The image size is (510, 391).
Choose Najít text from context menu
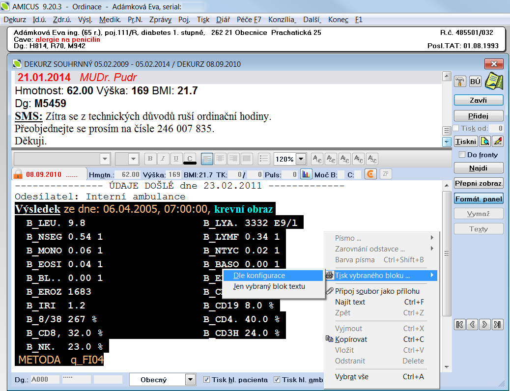point(382,302)
